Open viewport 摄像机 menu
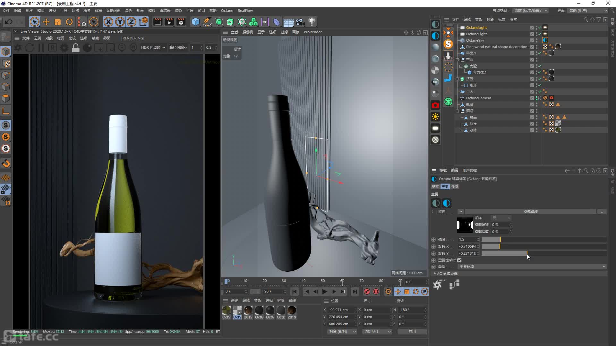 pyautogui.click(x=248, y=32)
